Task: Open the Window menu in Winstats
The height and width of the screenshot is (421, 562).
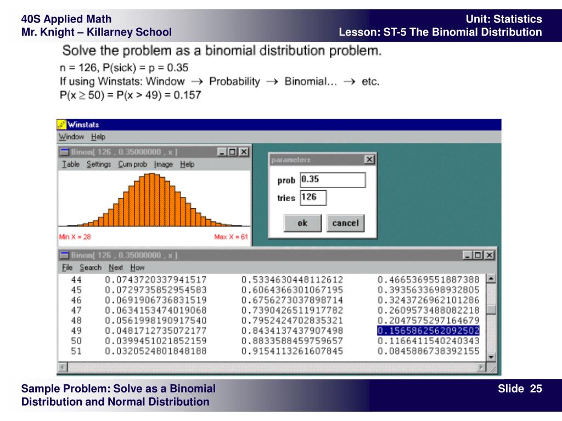Action: (x=71, y=136)
